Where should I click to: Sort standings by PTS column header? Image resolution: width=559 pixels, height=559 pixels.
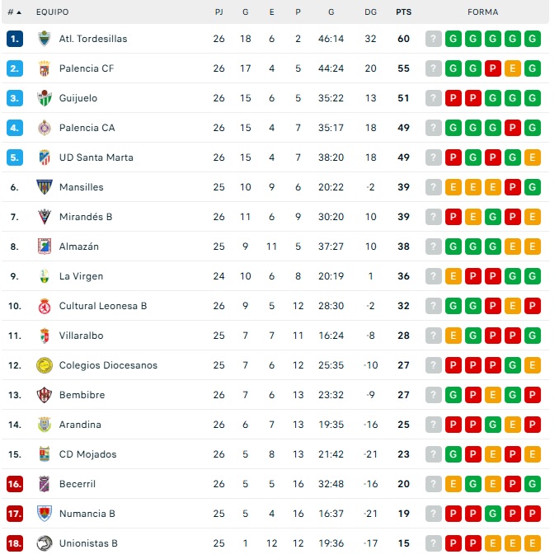click(403, 12)
